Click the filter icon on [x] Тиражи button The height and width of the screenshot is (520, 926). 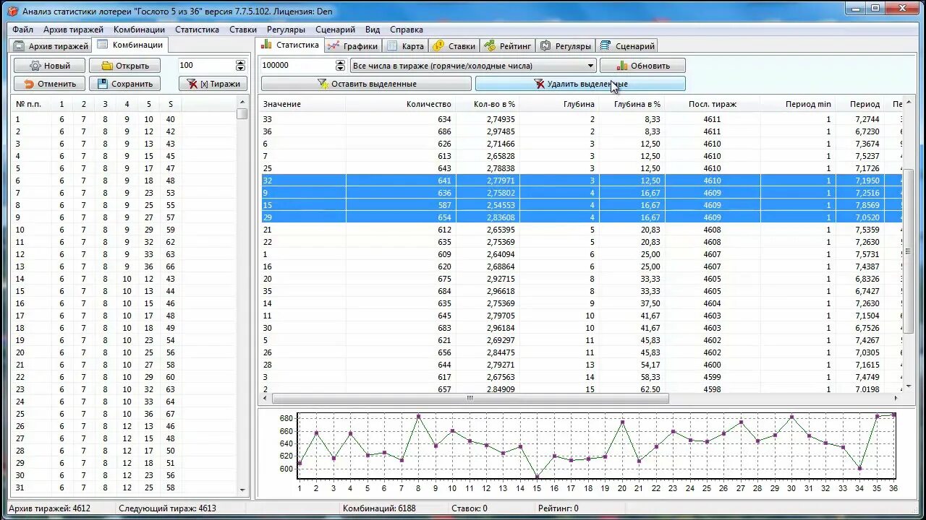pyautogui.click(x=192, y=84)
